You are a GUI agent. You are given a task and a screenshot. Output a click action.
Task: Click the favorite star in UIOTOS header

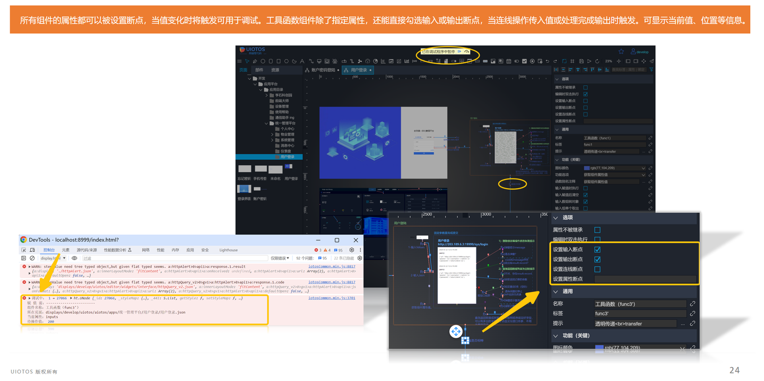621,51
